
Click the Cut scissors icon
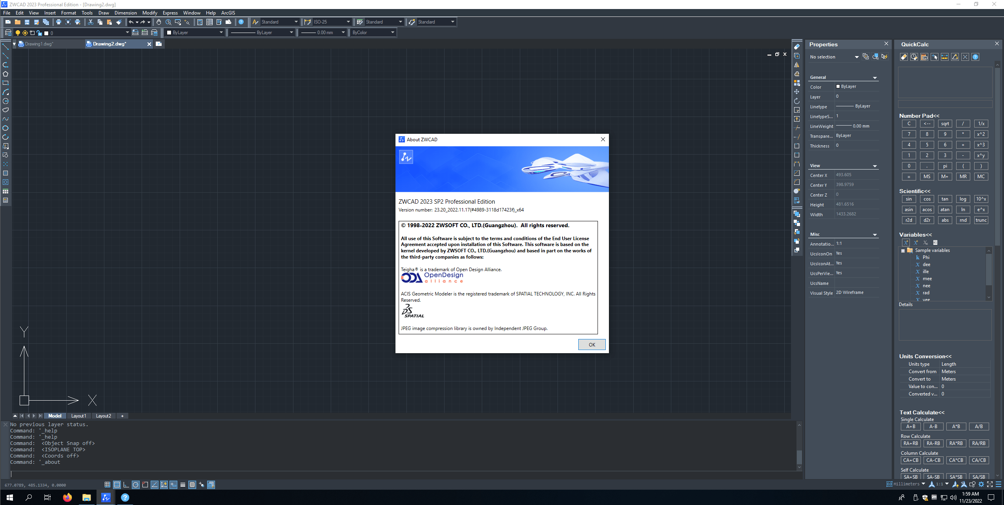click(x=90, y=22)
